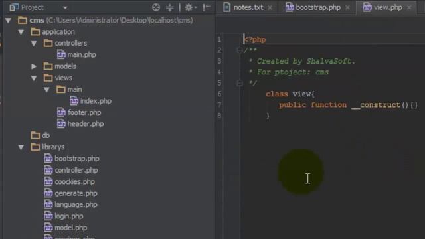
Task: Select login.php file
Action: pyautogui.click(x=69, y=216)
